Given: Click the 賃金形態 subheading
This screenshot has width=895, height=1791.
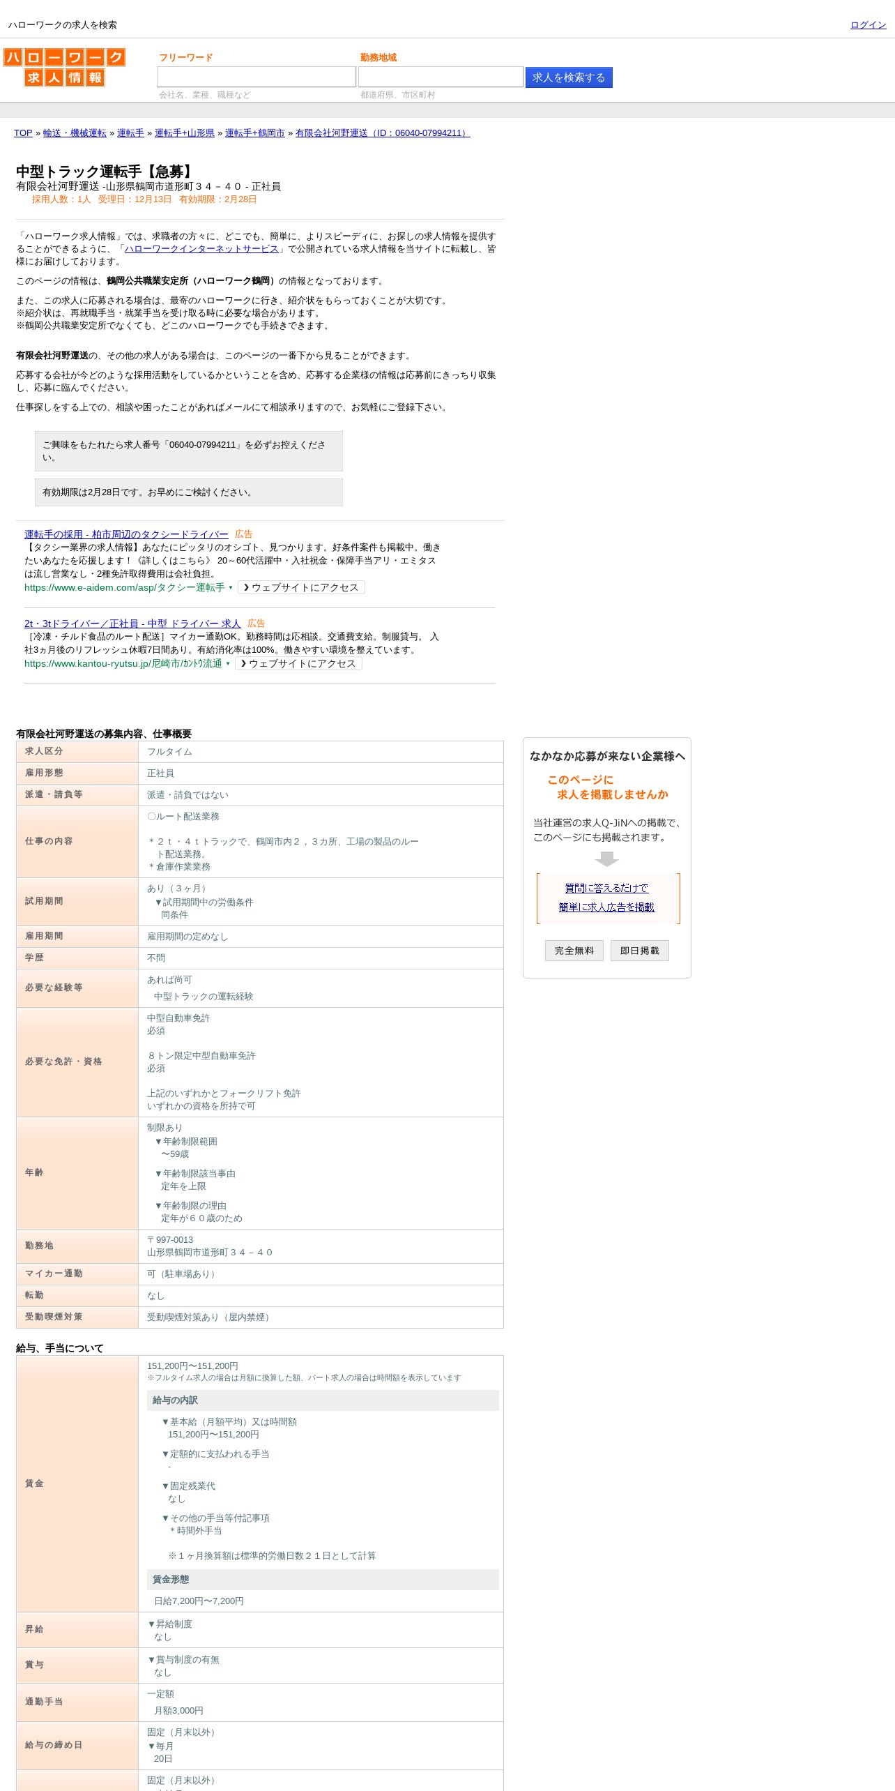Looking at the screenshot, I should click(x=323, y=1580).
